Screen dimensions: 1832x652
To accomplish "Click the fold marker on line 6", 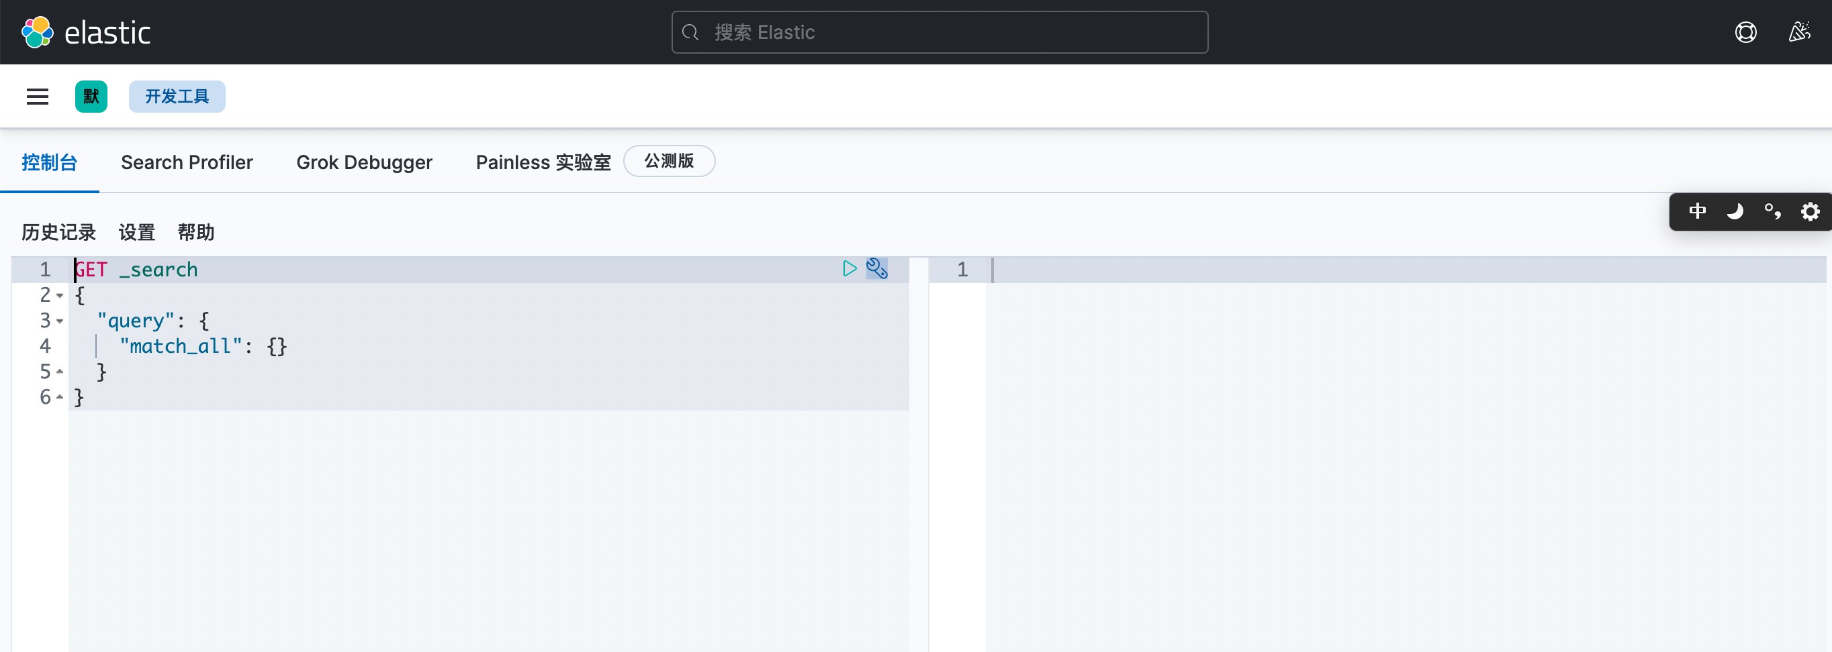I will [60, 397].
